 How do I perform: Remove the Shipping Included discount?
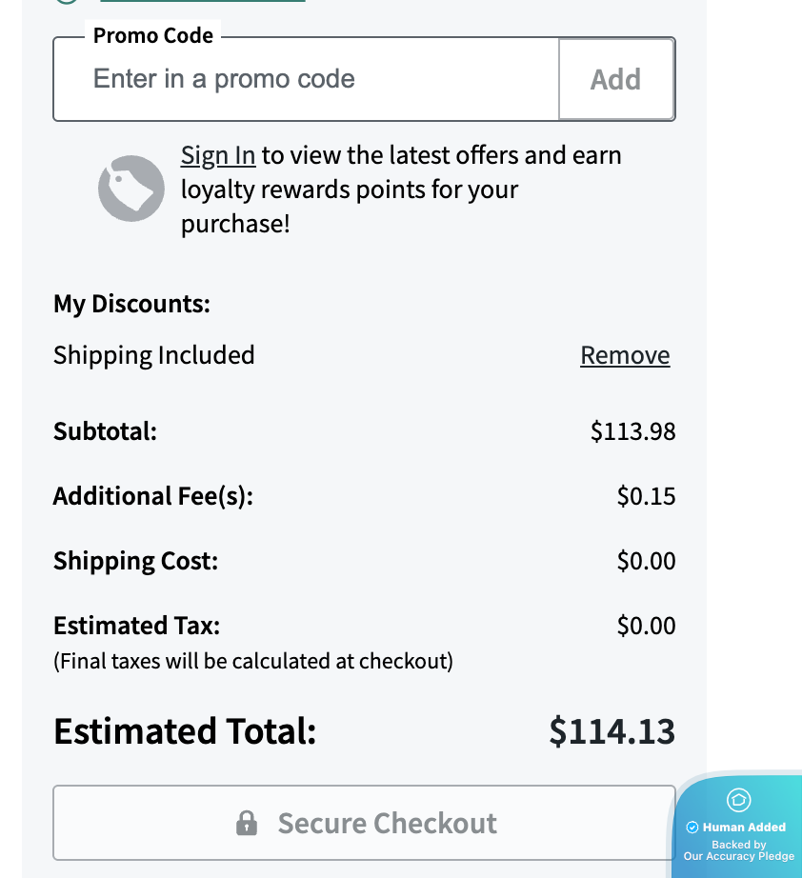(x=625, y=355)
